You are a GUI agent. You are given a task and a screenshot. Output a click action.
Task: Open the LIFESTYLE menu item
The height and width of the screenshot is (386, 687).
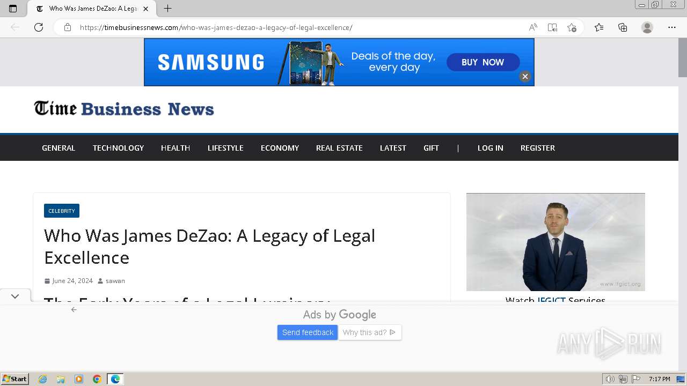coord(225,148)
